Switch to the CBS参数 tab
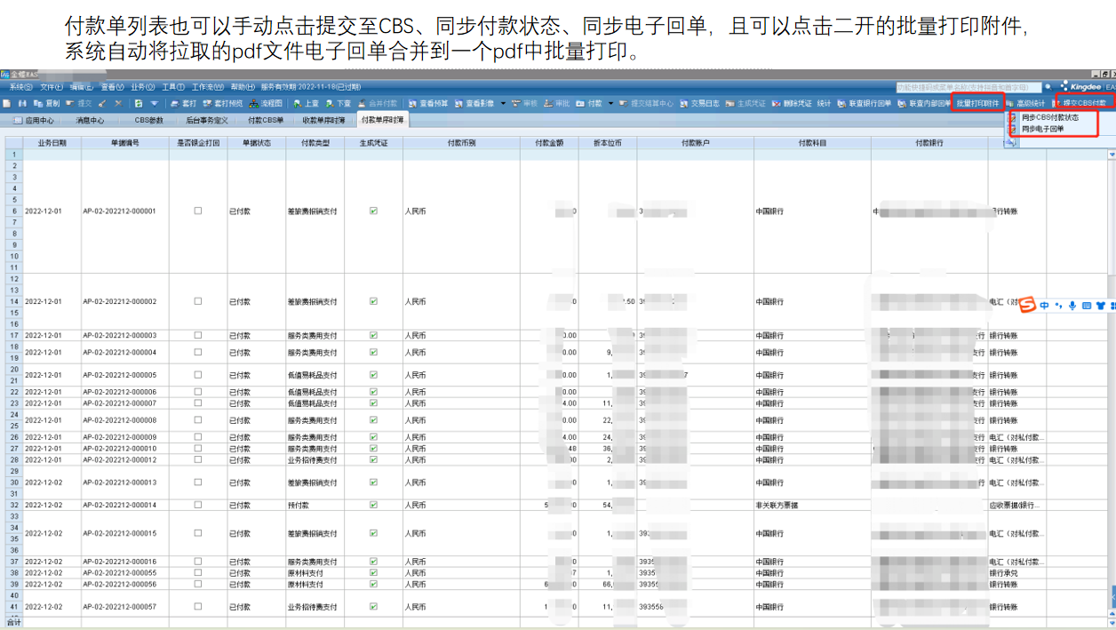 pos(148,119)
